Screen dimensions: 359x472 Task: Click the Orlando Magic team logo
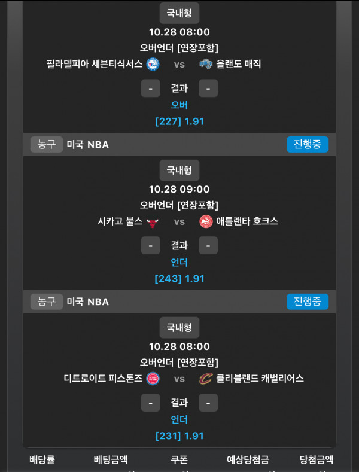click(206, 64)
